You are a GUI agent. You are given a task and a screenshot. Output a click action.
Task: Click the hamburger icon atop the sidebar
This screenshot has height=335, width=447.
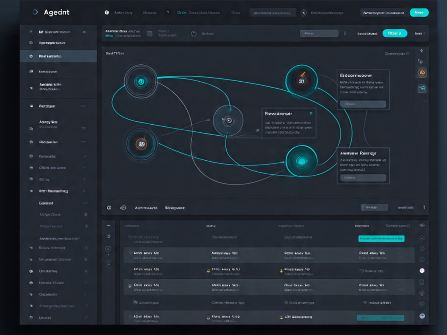click(31, 32)
